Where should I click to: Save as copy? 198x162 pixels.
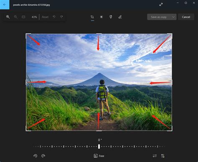[159, 17]
